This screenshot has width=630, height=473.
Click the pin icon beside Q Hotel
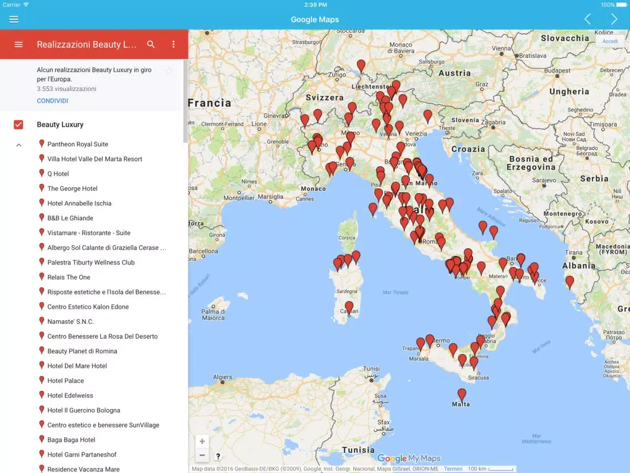[x=42, y=173]
